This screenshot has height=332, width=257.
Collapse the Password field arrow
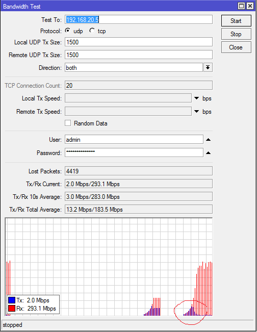[209, 152]
